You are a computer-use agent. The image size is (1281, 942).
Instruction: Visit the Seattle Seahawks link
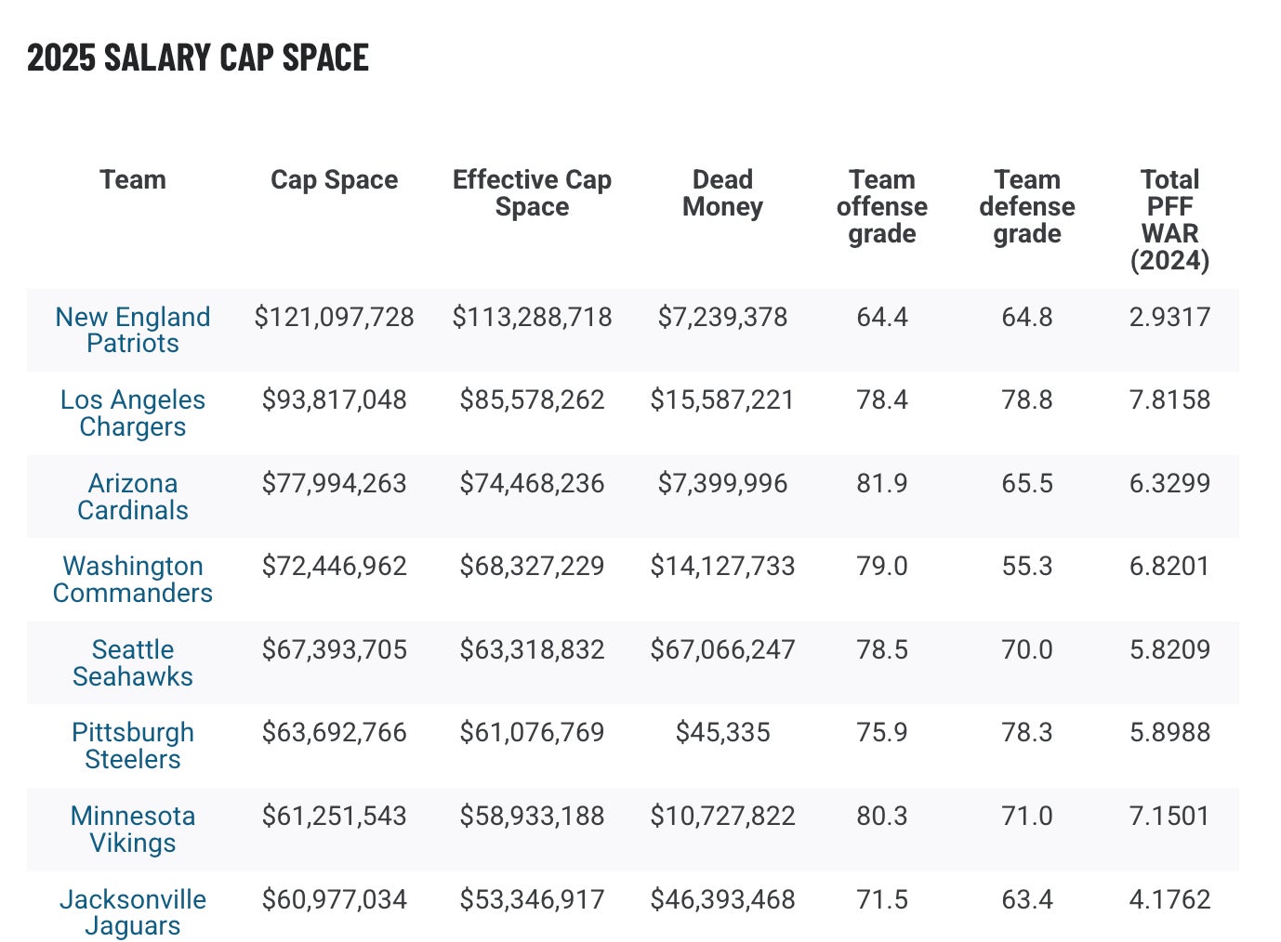click(133, 662)
